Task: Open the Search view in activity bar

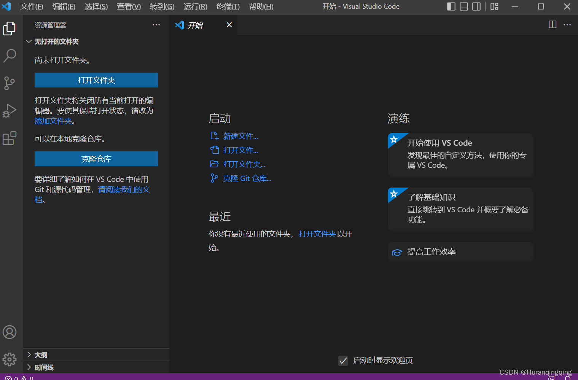Action: coord(10,56)
